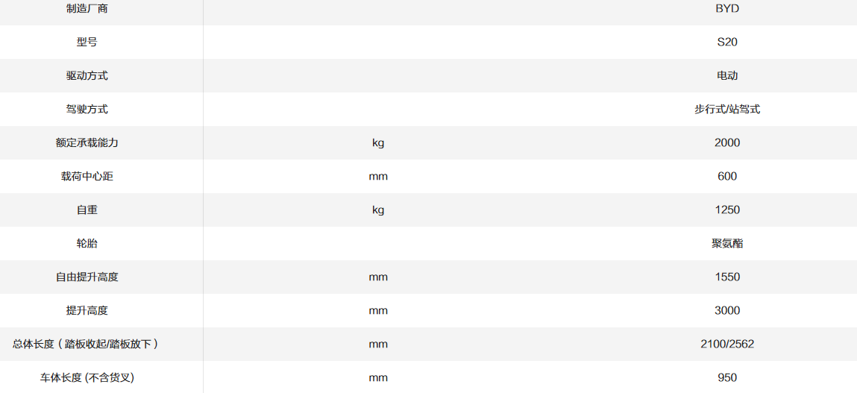This screenshot has height=393, width=857.
Task: Select the 2000 rated capacity value
Action: tap(726, 143)
